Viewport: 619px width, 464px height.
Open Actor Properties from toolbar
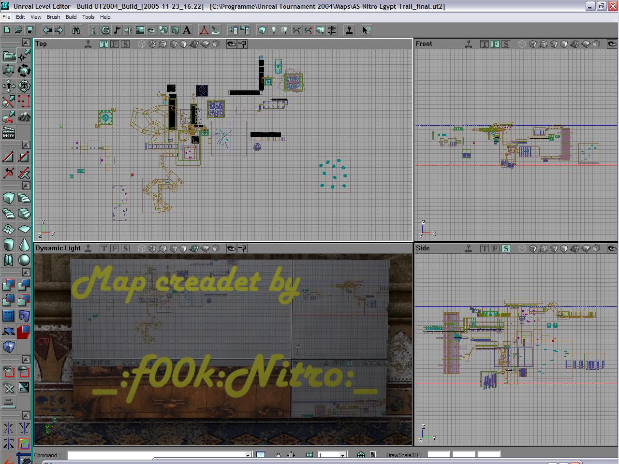point(233,30)
